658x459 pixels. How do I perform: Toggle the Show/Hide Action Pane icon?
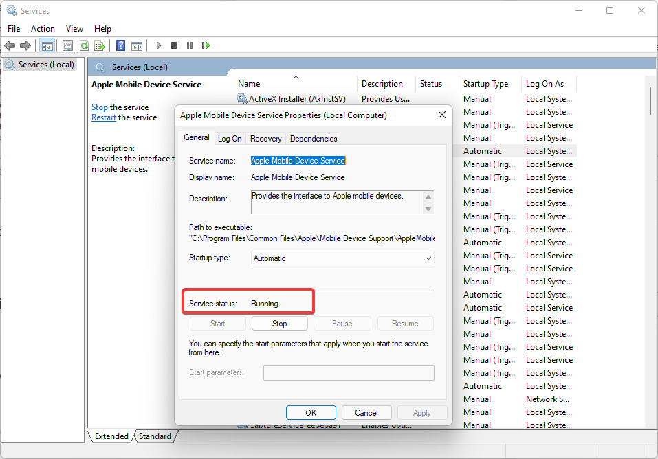pyautogui.click(x=137, y=45)
